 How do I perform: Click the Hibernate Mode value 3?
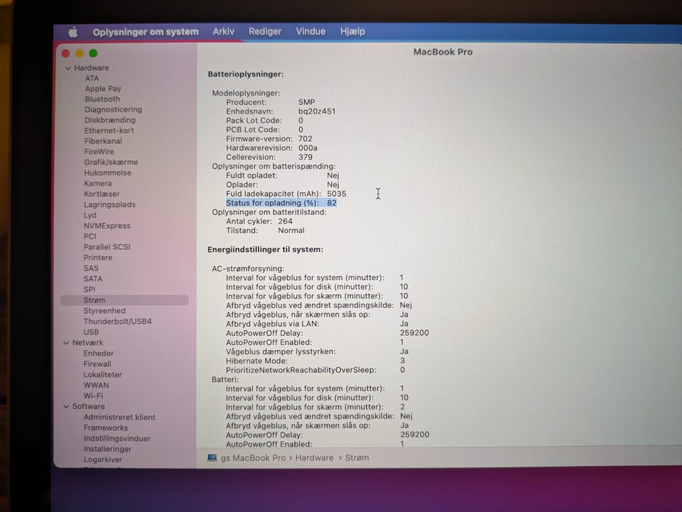pos(402,361)
